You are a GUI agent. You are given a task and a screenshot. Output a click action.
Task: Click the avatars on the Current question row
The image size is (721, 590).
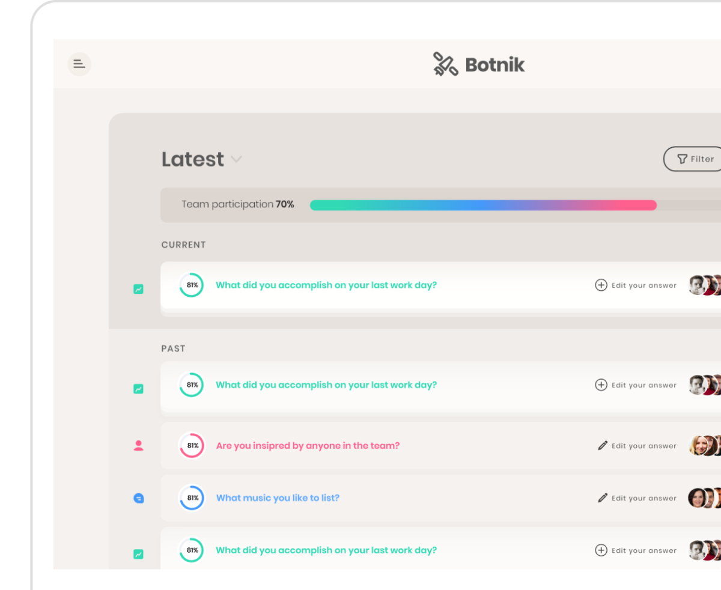[x=704, y=285]
